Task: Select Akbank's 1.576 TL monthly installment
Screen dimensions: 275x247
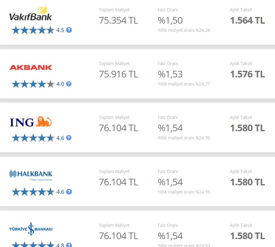Action: [247, 74]
